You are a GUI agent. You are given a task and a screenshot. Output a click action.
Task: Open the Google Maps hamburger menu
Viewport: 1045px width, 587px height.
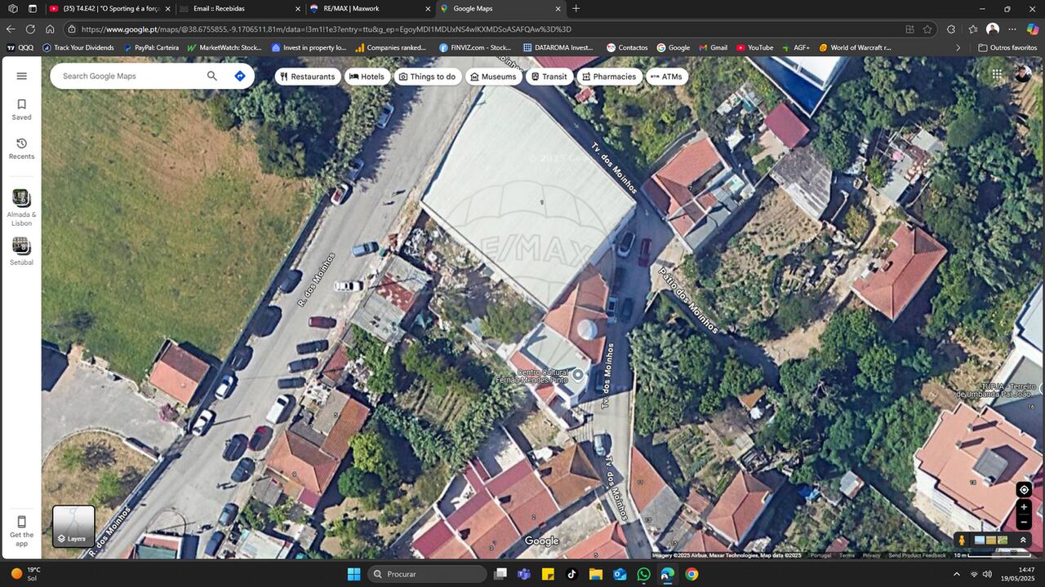[21, 76]
